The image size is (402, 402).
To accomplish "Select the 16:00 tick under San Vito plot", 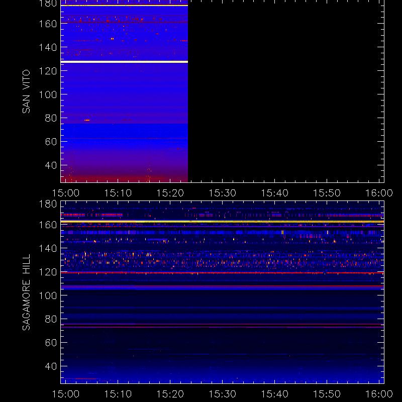I will 379,193.
